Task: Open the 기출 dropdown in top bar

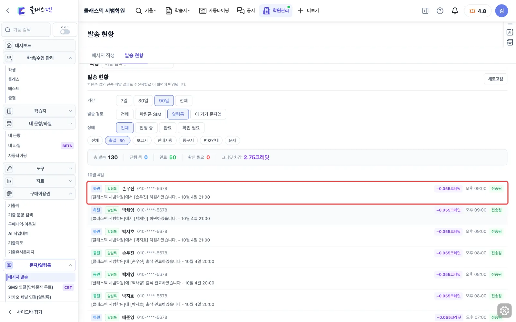Action: coord(146,11)
